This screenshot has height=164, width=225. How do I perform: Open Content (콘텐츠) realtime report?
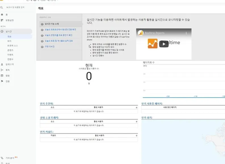(x=10, y=50)
